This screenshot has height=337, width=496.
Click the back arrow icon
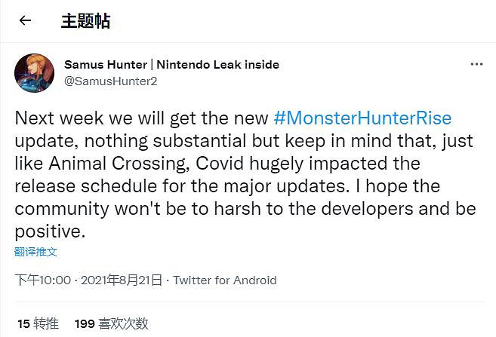pyautogui.click(x=25, y=21)
